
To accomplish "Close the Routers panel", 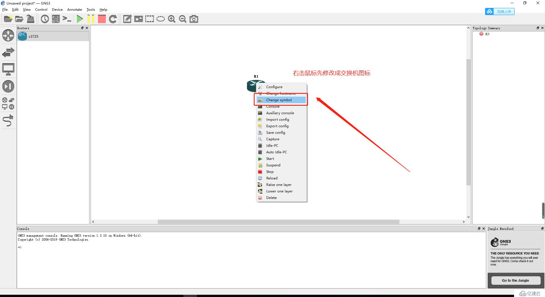I will pyautogui.click(x=87, y=28).
